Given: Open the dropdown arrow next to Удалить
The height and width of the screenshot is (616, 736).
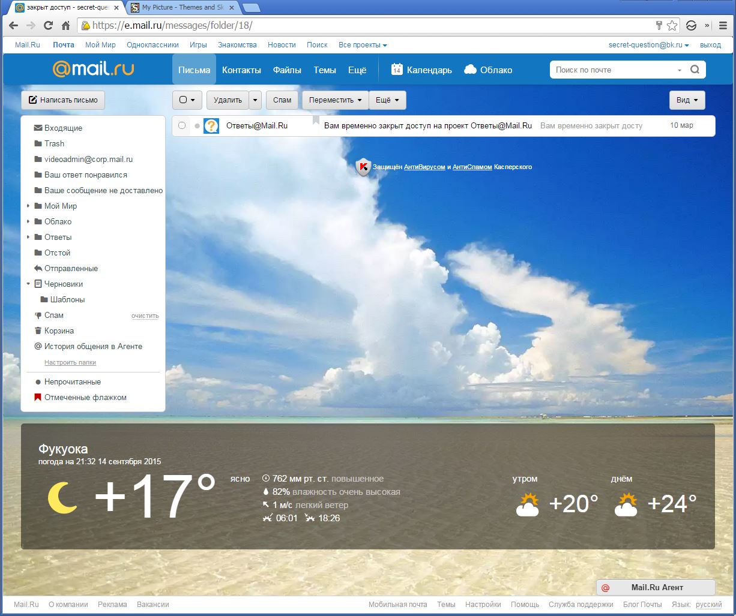Looking at the screenshot, I should pyautogui.click(x=255, y=100).
